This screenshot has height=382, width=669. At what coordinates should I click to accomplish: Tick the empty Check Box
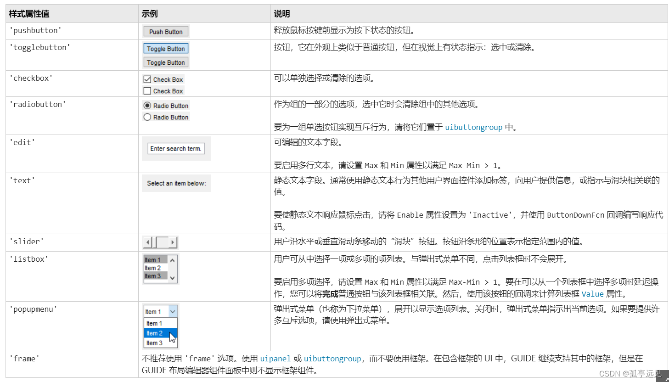[147, 91]
